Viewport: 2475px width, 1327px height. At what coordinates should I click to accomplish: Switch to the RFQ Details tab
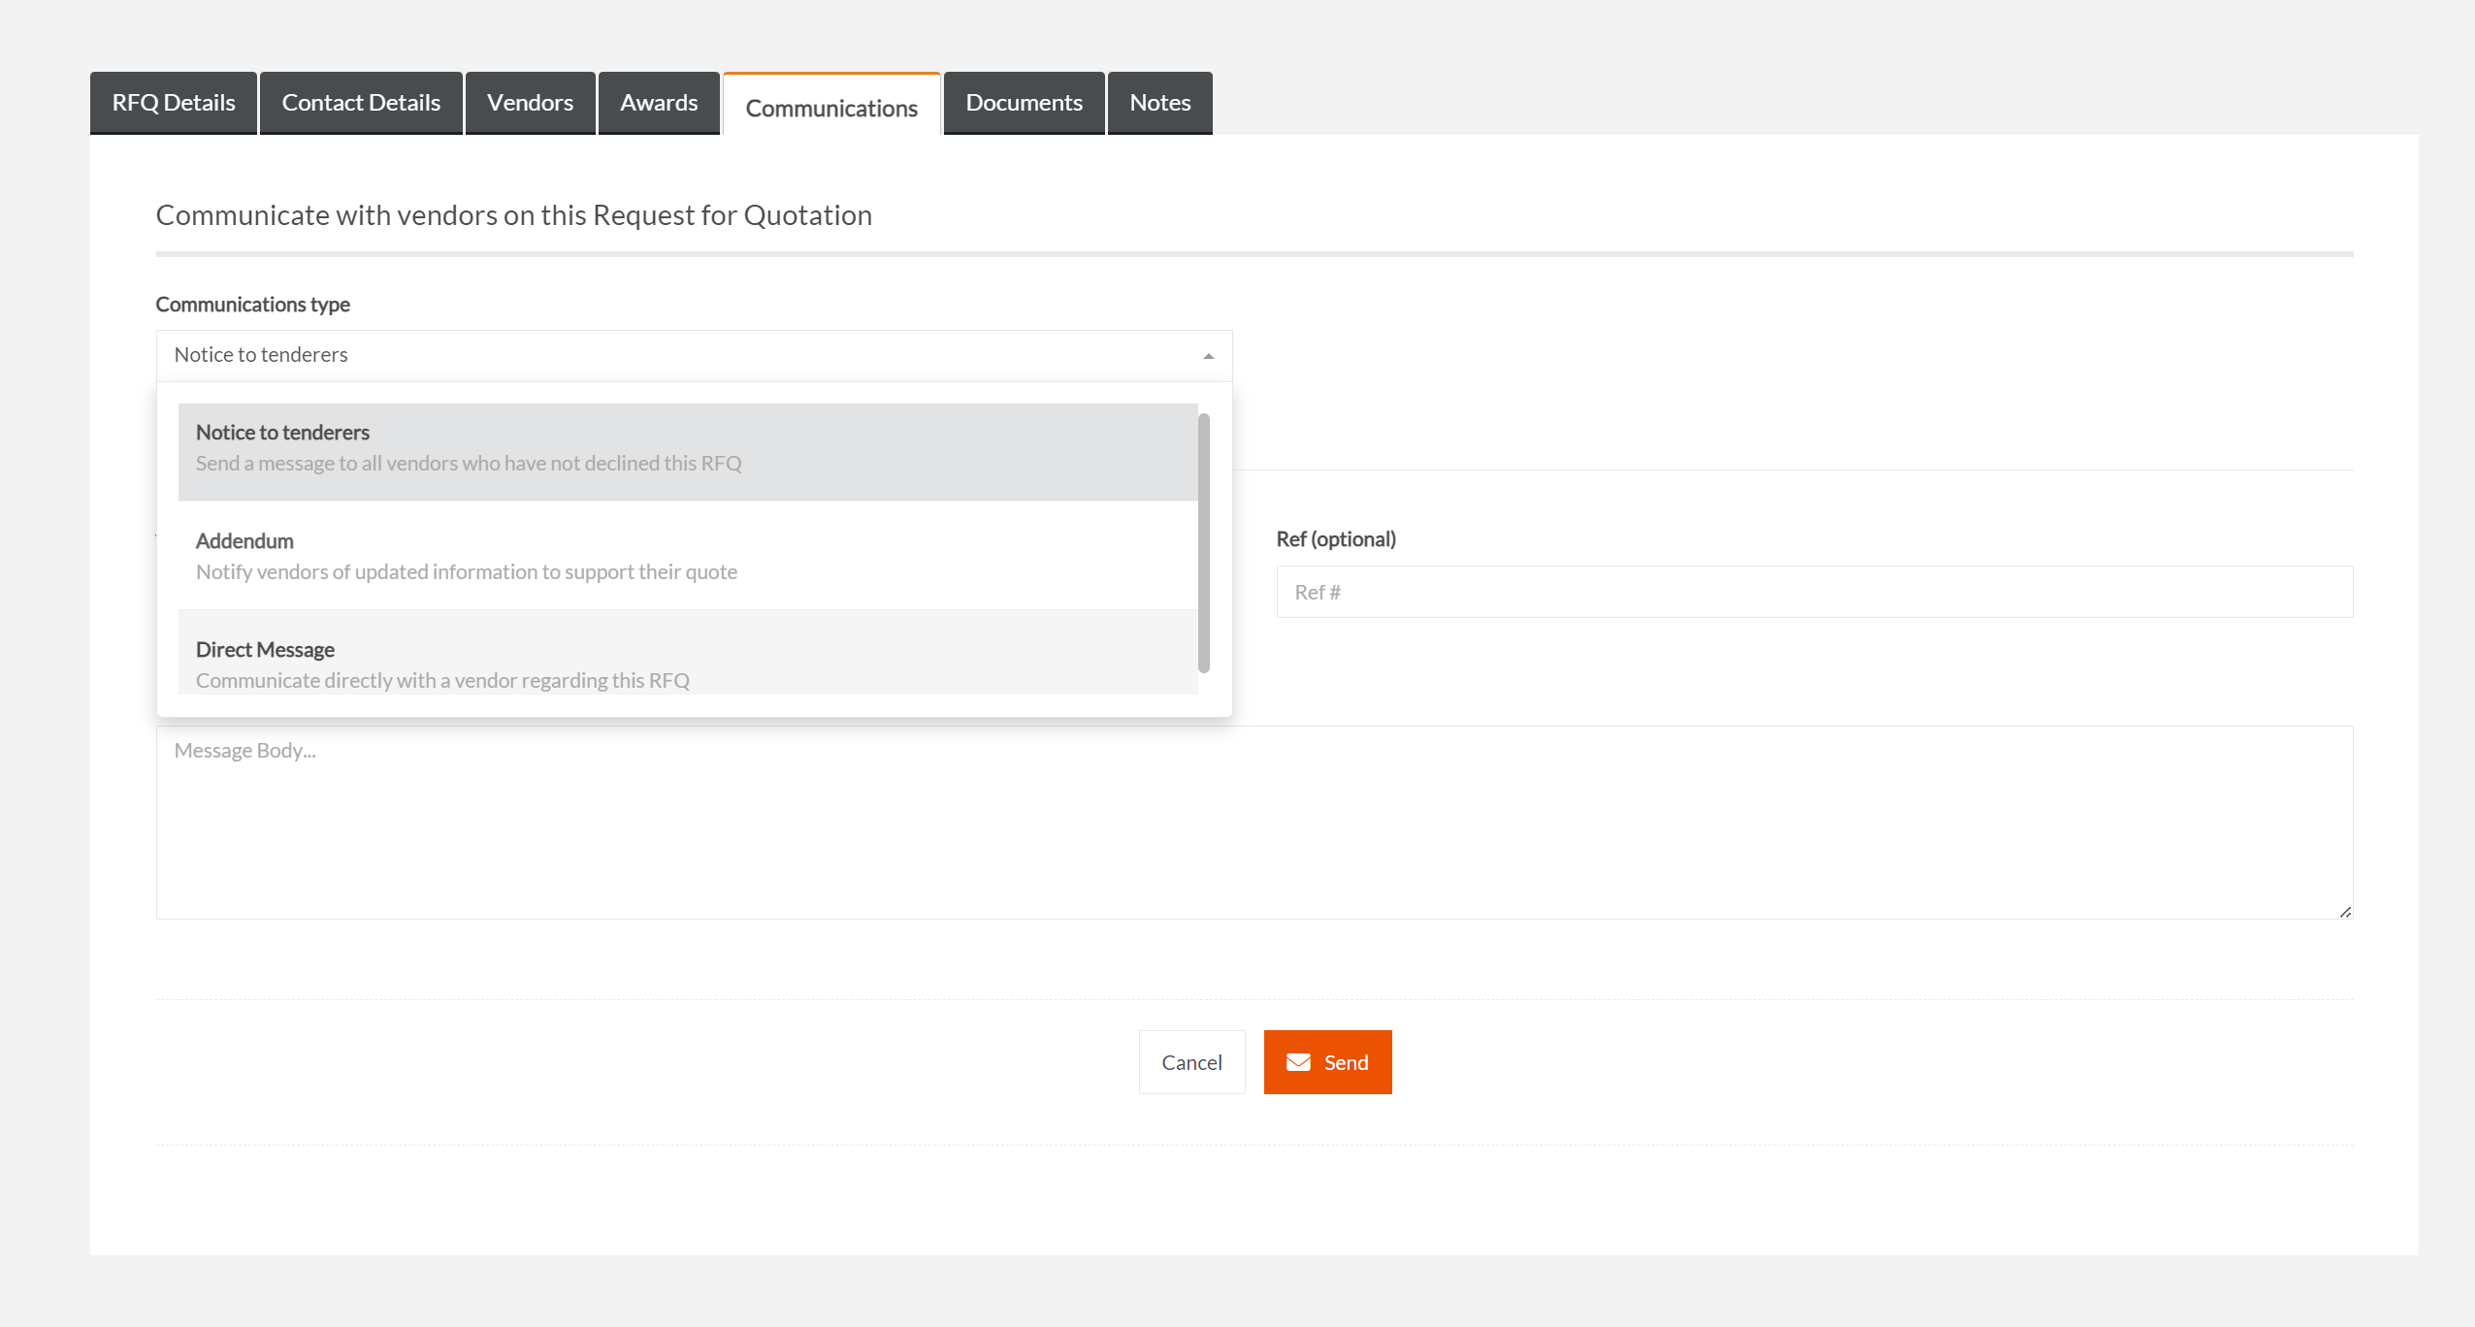tap(174, 103)
